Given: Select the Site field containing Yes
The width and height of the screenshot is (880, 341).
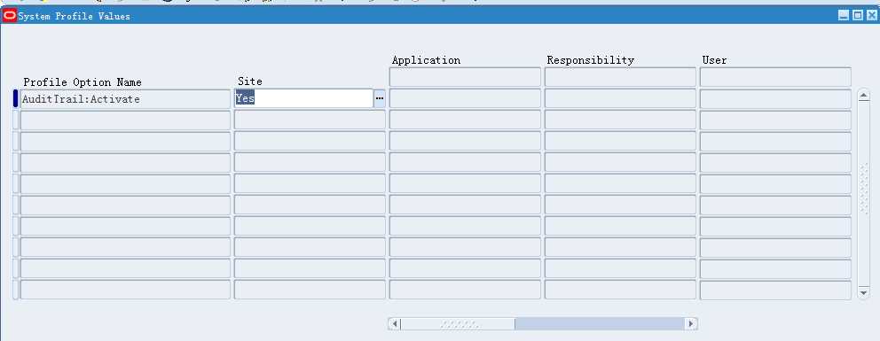Looking at the screenshot, I should pyautogui.click(x=303, y=98).
